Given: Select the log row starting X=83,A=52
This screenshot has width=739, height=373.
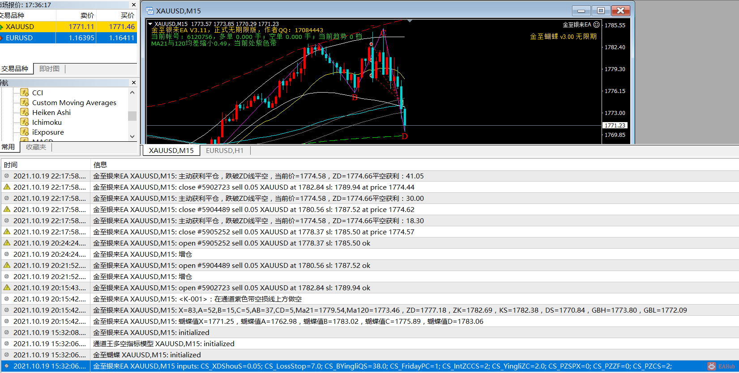Looking at the screenshot, I should 370,310.
